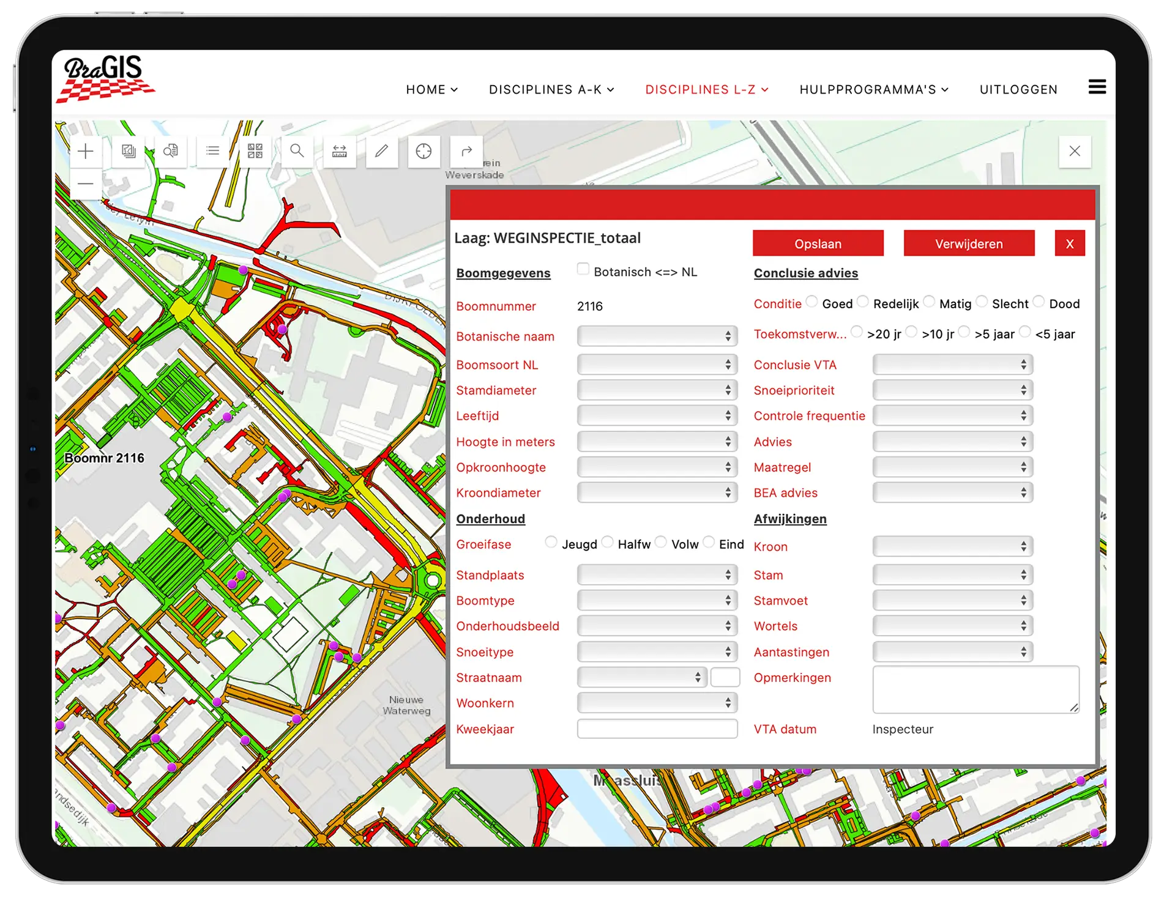Click the zoom in plus button
Image resolution: width=1175 pixels, height=909 pixels.
(x=86, y=151)
